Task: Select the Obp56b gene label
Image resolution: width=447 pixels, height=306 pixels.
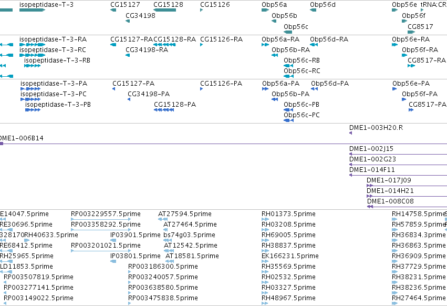Action: click(284, 15)
